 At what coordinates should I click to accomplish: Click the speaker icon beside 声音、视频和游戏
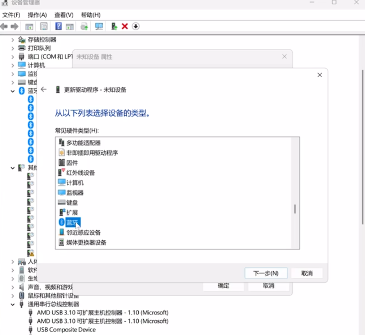[21, 287]
